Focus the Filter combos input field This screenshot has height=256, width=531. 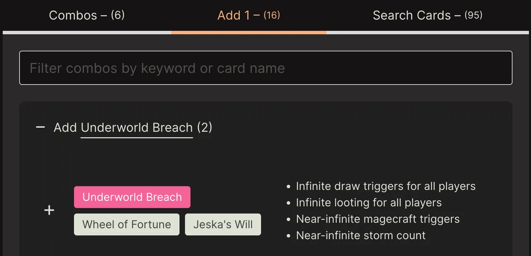(x=266, y=68)
